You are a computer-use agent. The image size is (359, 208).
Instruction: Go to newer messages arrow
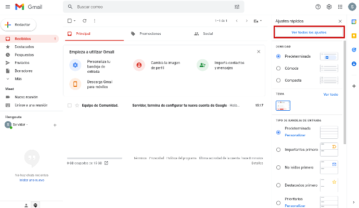pos(237,21)
